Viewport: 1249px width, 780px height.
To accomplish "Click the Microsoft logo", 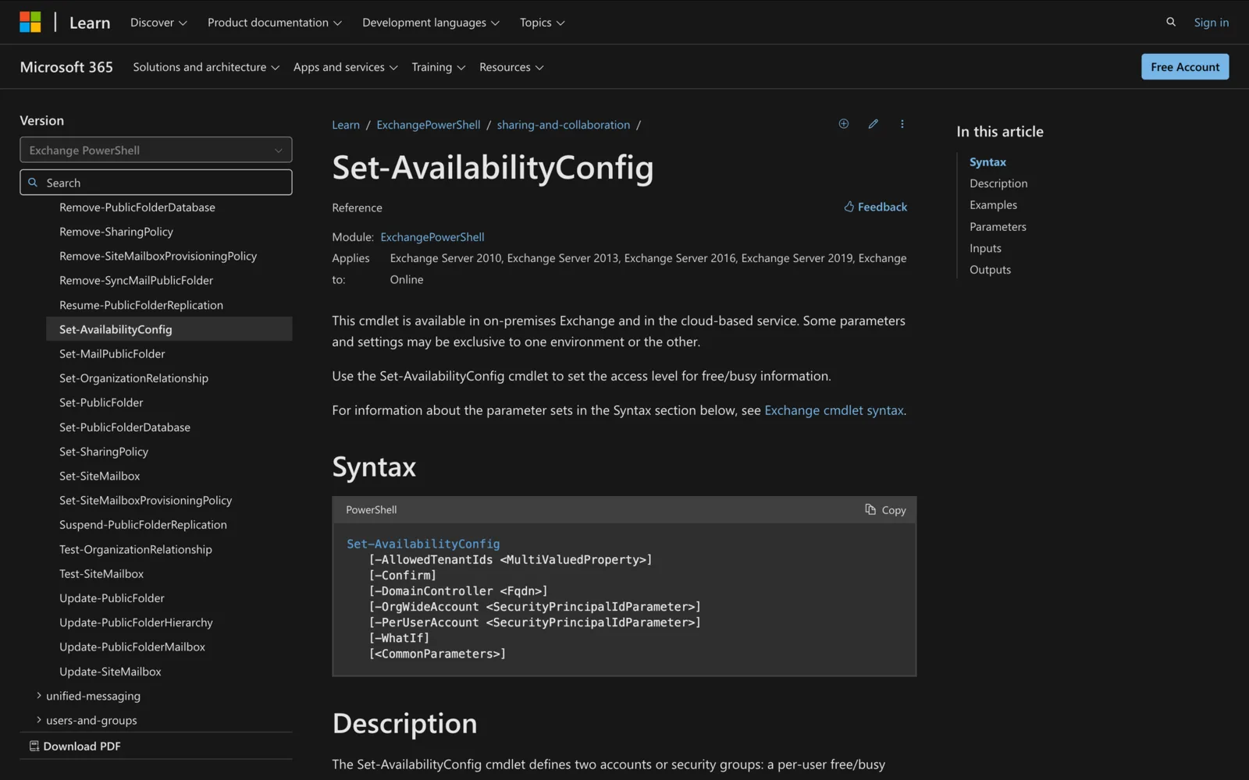I will [x=30, y=22].
